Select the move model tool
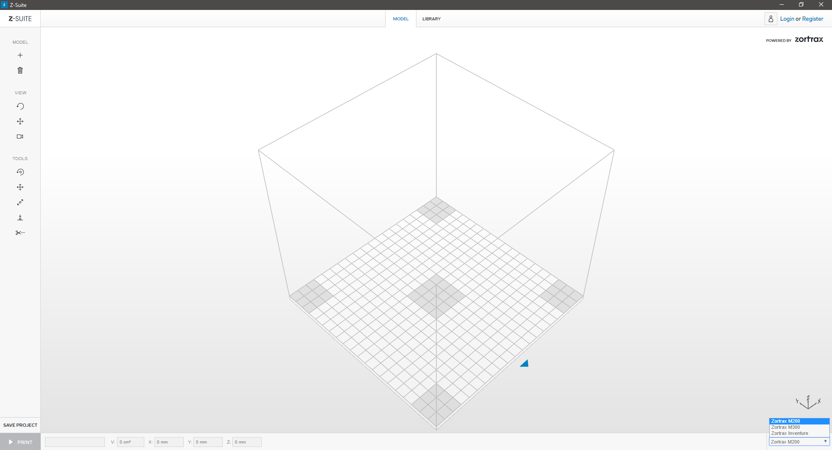 pos(20,187)
